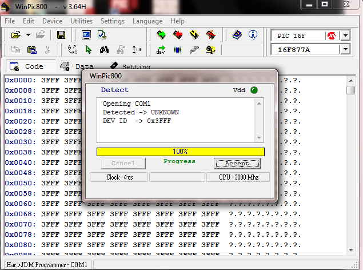This screenshot has height=270, width=363.
Task: Click the address 0x0068: row label
Action: [21, 214]
